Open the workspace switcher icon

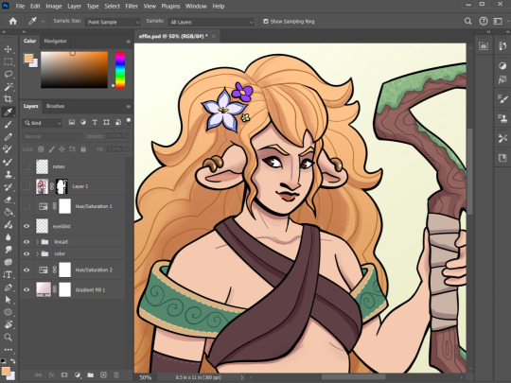(x=498, y=22)
